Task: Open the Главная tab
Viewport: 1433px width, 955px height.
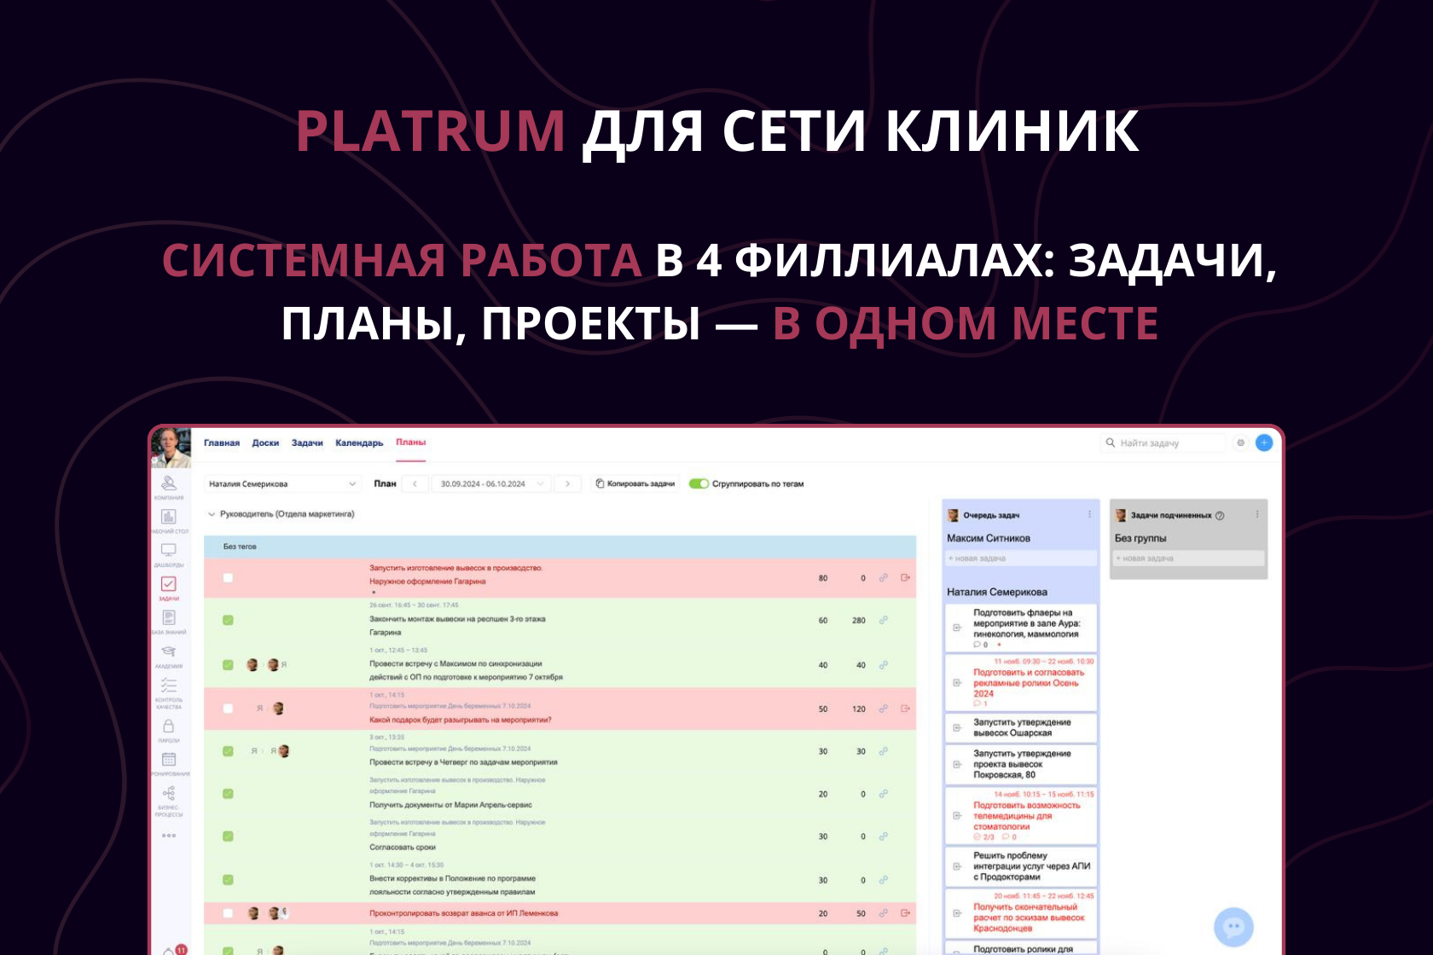Action: [222, 443]
